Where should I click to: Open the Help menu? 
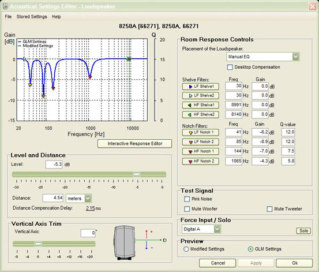(57, 17)
